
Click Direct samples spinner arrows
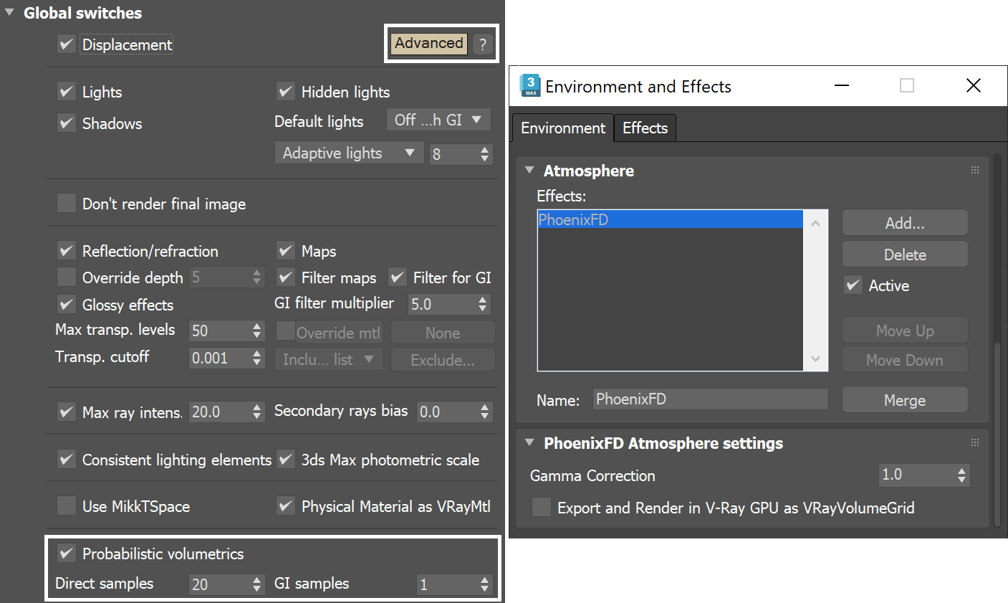[257, 585]
